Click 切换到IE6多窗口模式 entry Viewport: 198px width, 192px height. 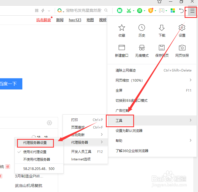152,100
